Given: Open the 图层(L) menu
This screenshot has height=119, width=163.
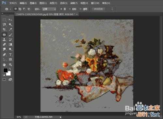Looking at the screenshot, I should click(x=43, y=3).
